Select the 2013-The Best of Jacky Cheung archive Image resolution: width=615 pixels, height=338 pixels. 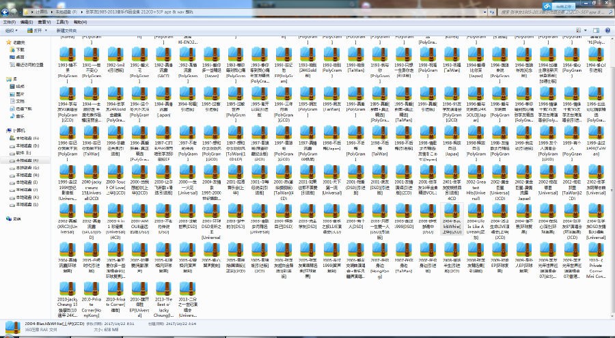click(163, 300)
